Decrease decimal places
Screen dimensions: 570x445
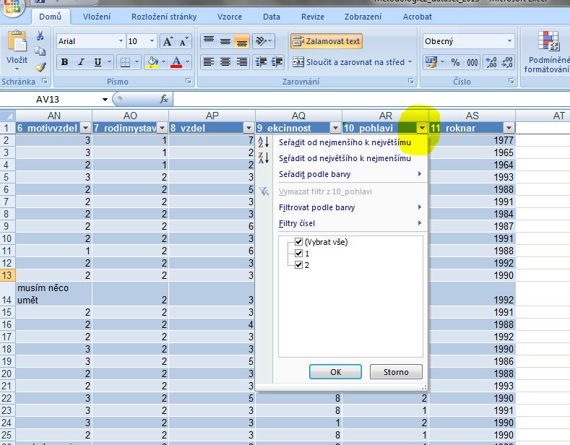tap(507, 62)
